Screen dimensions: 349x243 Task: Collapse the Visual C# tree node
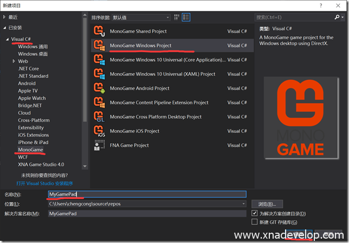point(7,39)
